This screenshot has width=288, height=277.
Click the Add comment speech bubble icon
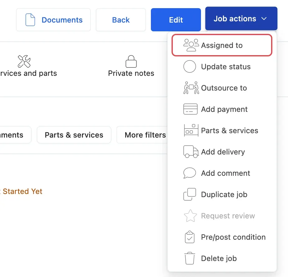(190, 173)
